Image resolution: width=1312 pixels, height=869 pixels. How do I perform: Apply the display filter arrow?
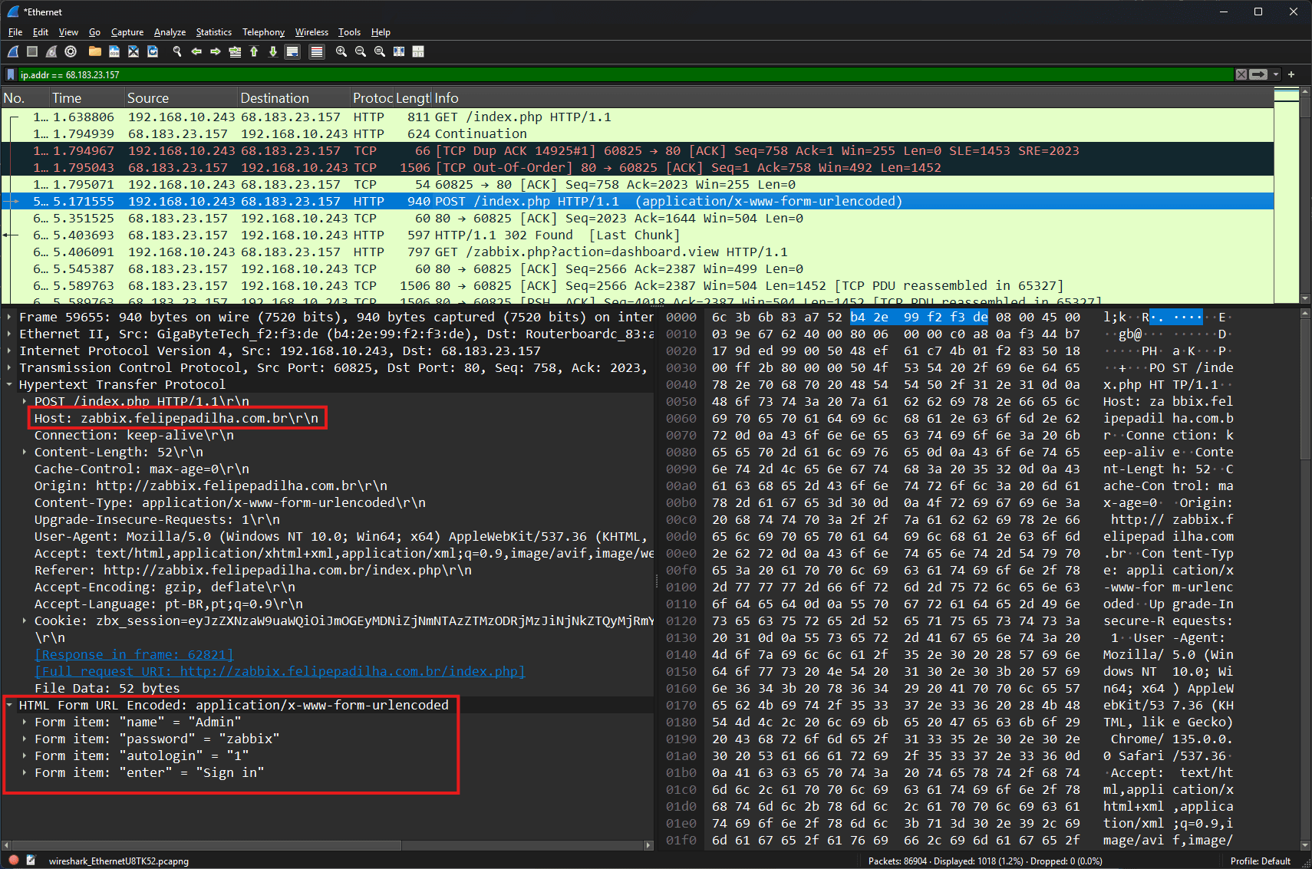(1258, 74)
